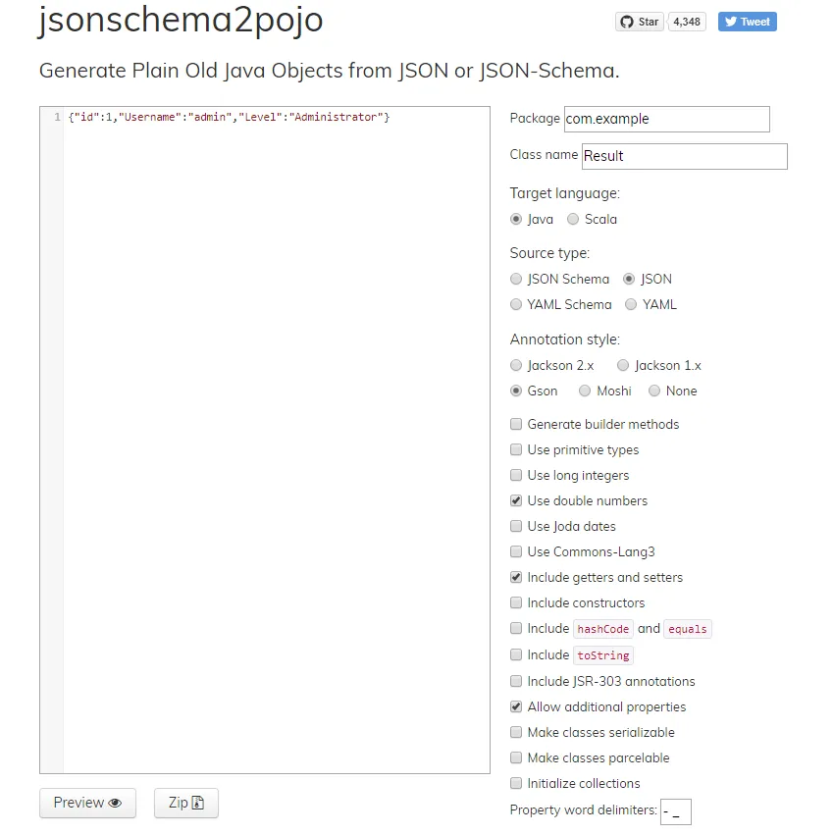Select Scala as target language
The width and height of the screenshot is (833, 835).
click(x=573, y=220)
